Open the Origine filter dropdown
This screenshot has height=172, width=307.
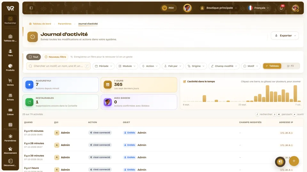196,66
